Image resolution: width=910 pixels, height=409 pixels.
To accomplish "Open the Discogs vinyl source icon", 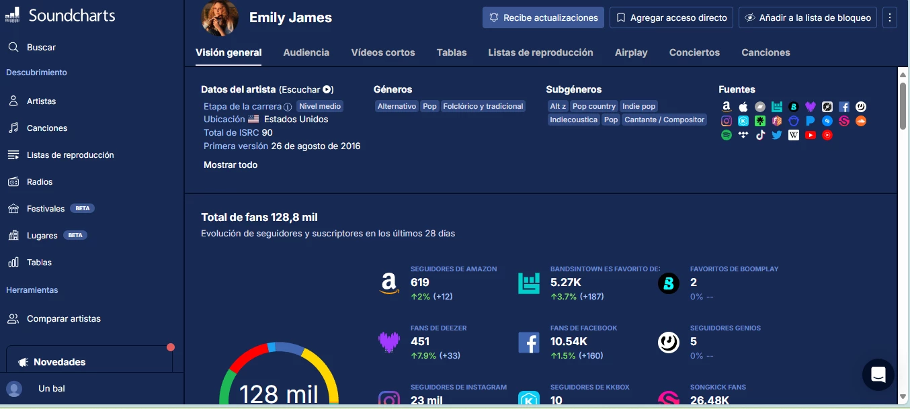I will point(827,107).
